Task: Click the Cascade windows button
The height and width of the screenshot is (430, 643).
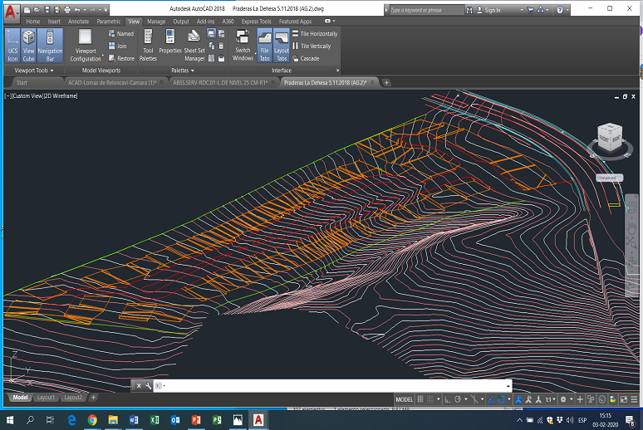Action: tap(306, 58)
